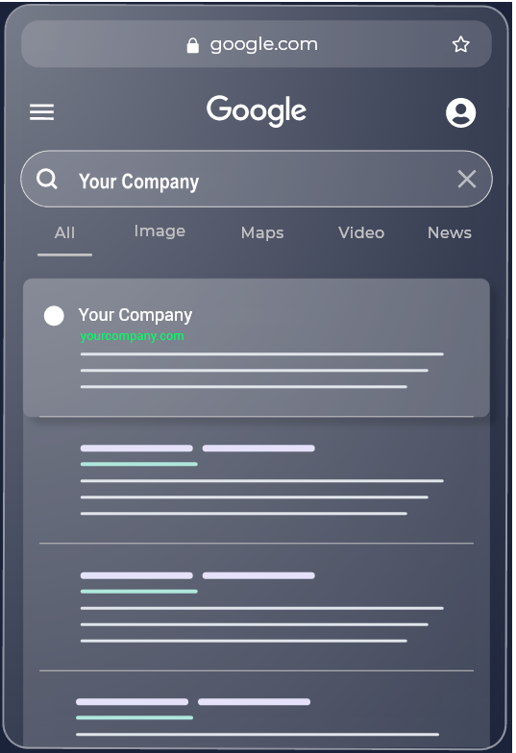516x753 pixels.
Task: Click the yourcompany.com green URL
Action: (133, 336)
